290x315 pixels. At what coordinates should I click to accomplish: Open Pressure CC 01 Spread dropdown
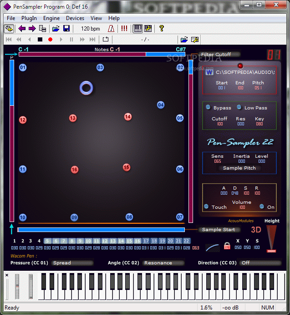(72, 263)
